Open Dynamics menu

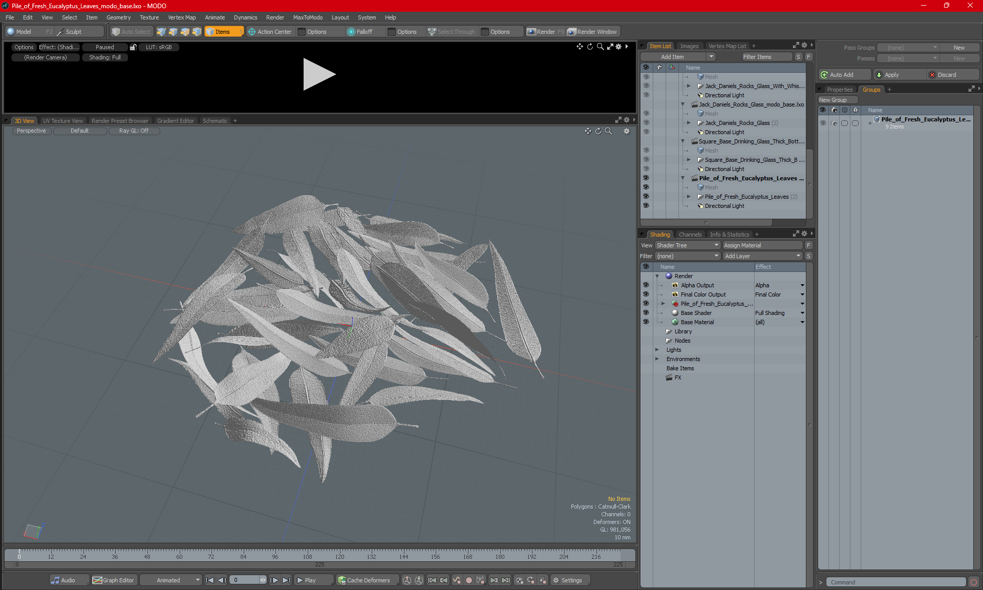click(245, 17)
